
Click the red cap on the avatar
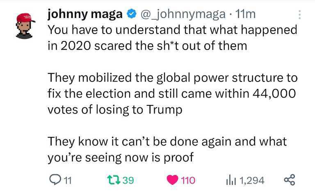point(25,18)
